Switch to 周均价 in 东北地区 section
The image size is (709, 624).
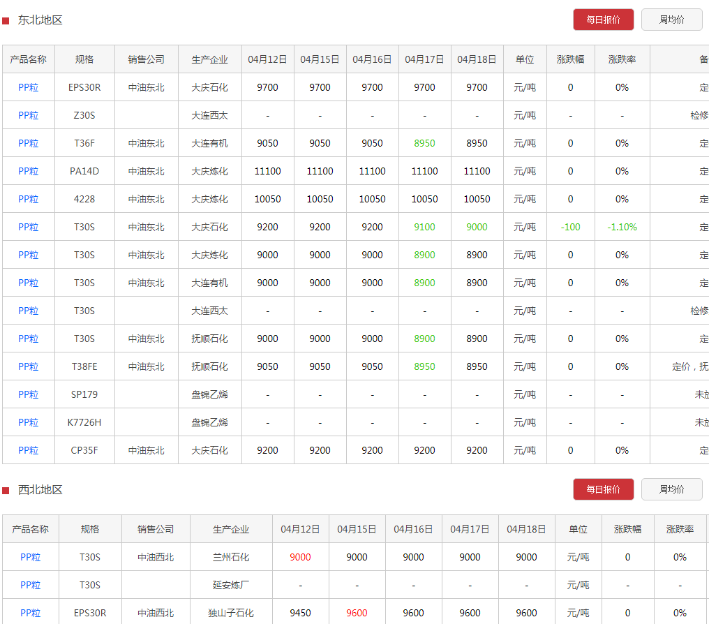click(671, 20)
